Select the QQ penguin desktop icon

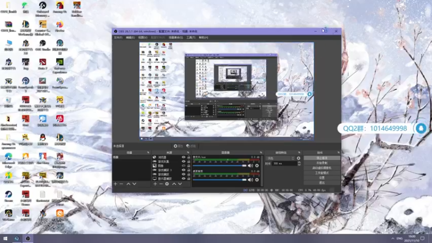[43, 140]
